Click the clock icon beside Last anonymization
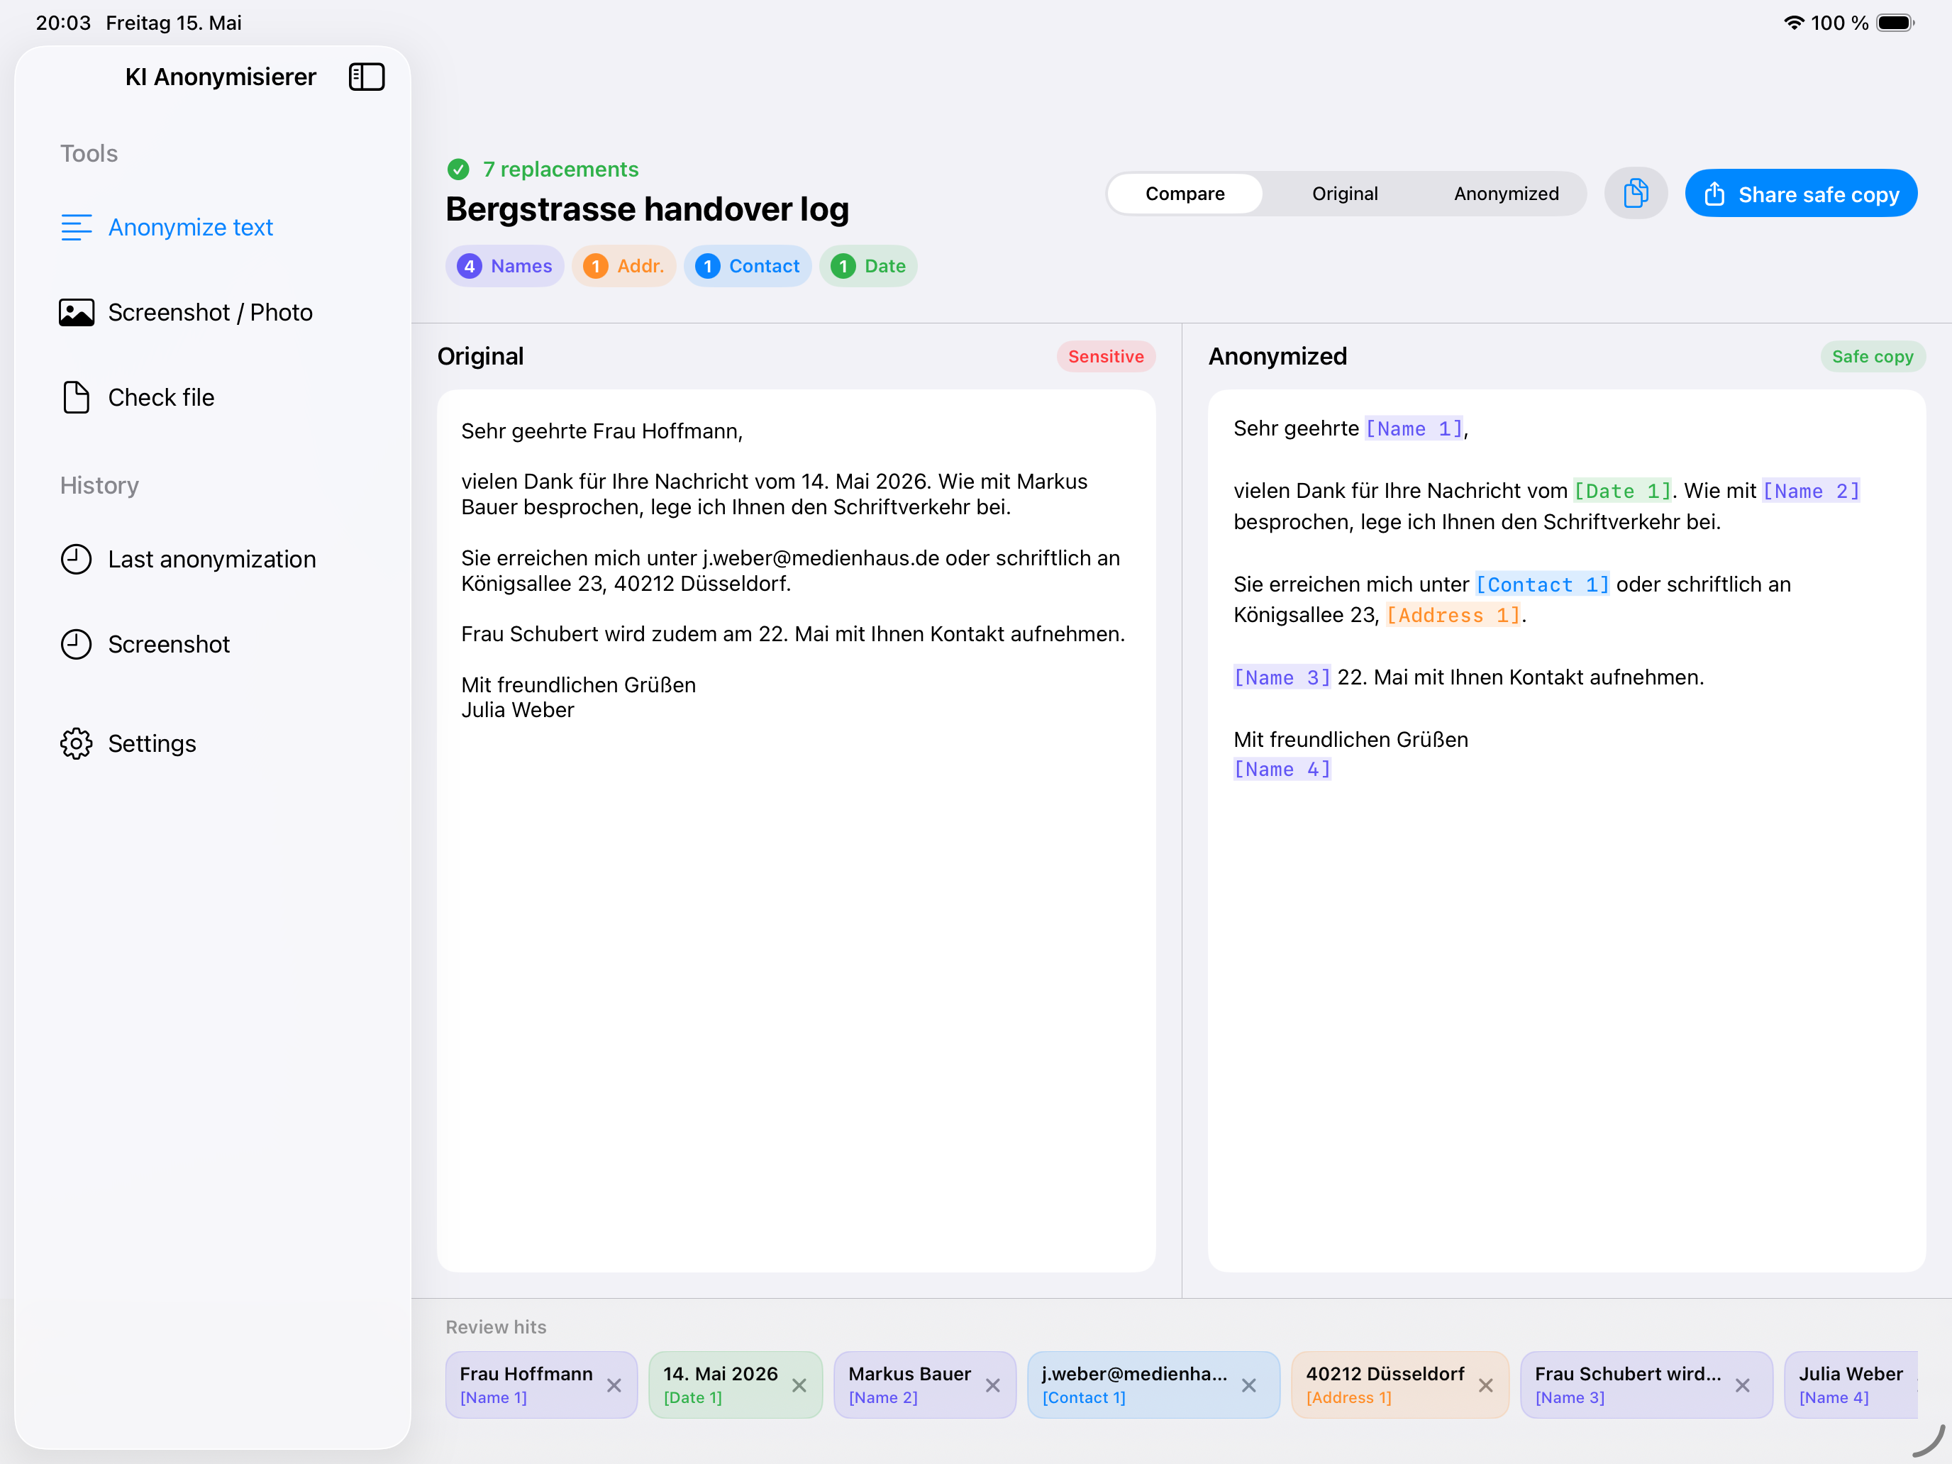1952x1464 pixels. coord(76,559)
